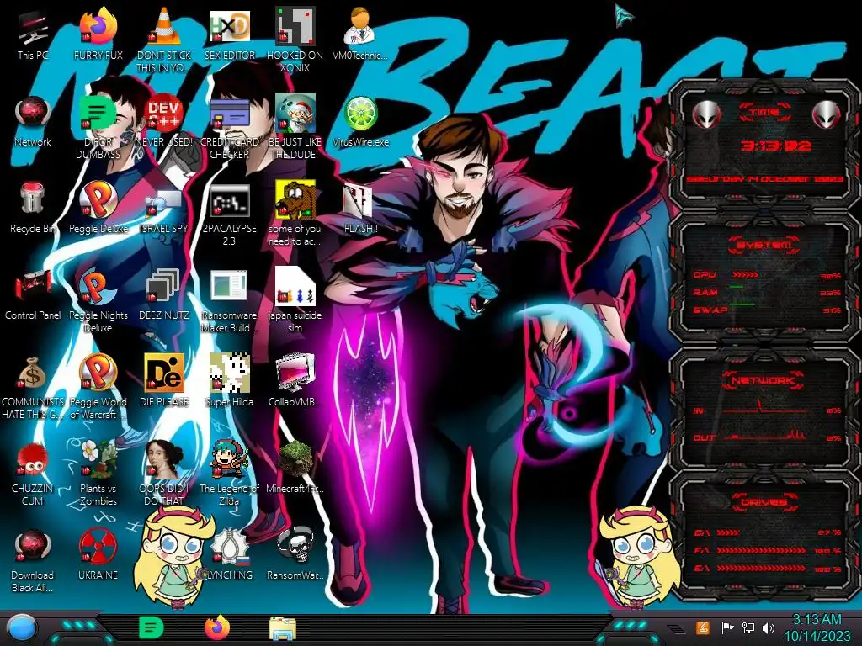Open the Dev-C++ NEVER USED shortcut
The image size is (862, 646).
(x=164, y=121)
